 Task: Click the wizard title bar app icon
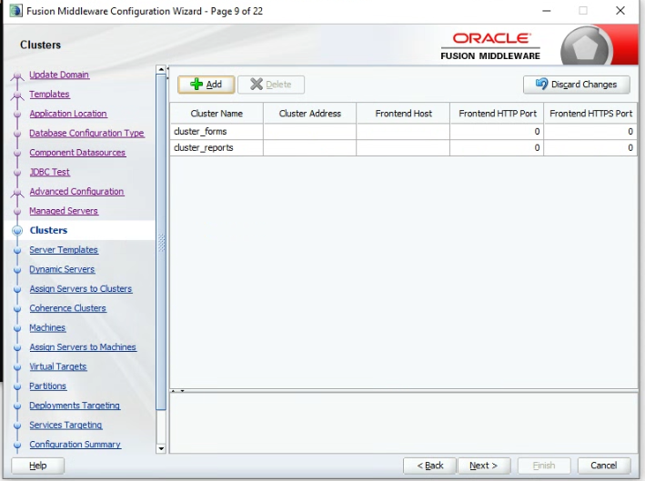(15, 11)
